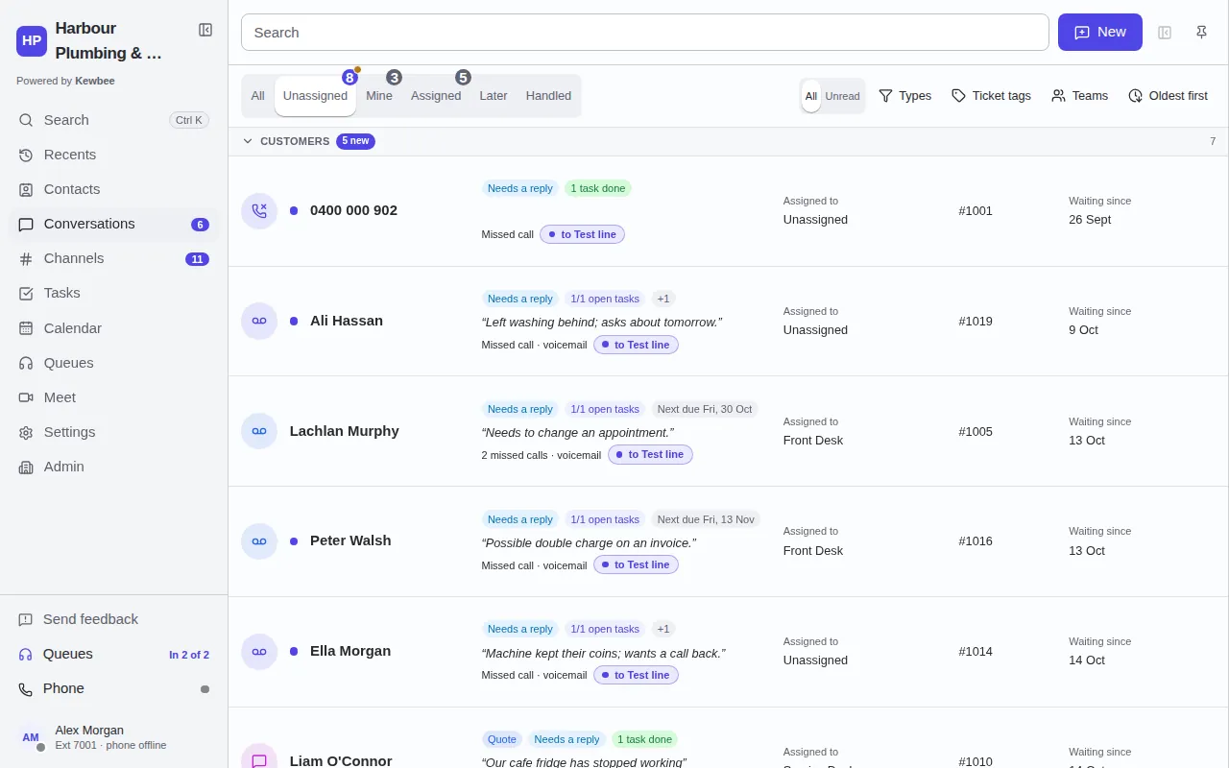
Task: Select the Unassigned tab
Action: [315, 96]
